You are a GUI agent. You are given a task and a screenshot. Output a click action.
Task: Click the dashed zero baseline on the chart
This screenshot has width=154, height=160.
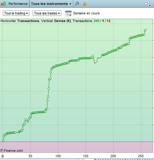(x=76, y=142)
